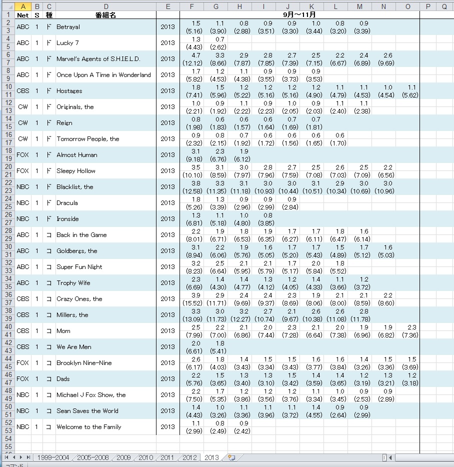Click the horizontal scrollbar track
This screenshot has height=467, width=454.
[423, 457]
